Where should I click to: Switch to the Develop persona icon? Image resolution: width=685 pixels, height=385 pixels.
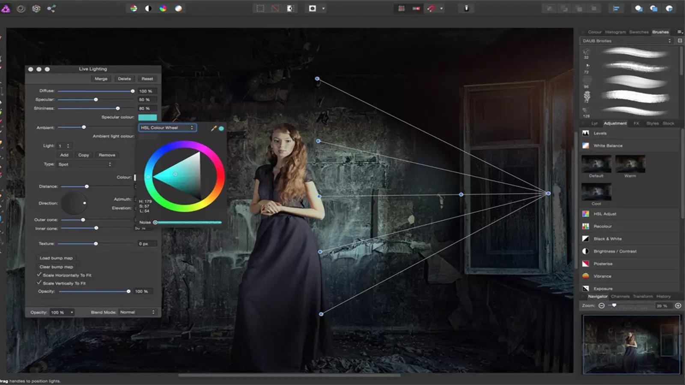click(36, 9)
